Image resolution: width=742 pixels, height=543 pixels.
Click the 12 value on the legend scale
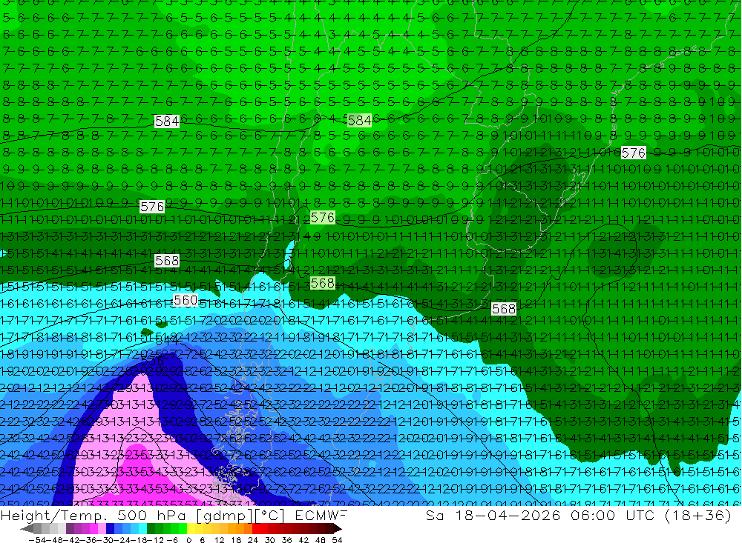click(x=219, y=540)
